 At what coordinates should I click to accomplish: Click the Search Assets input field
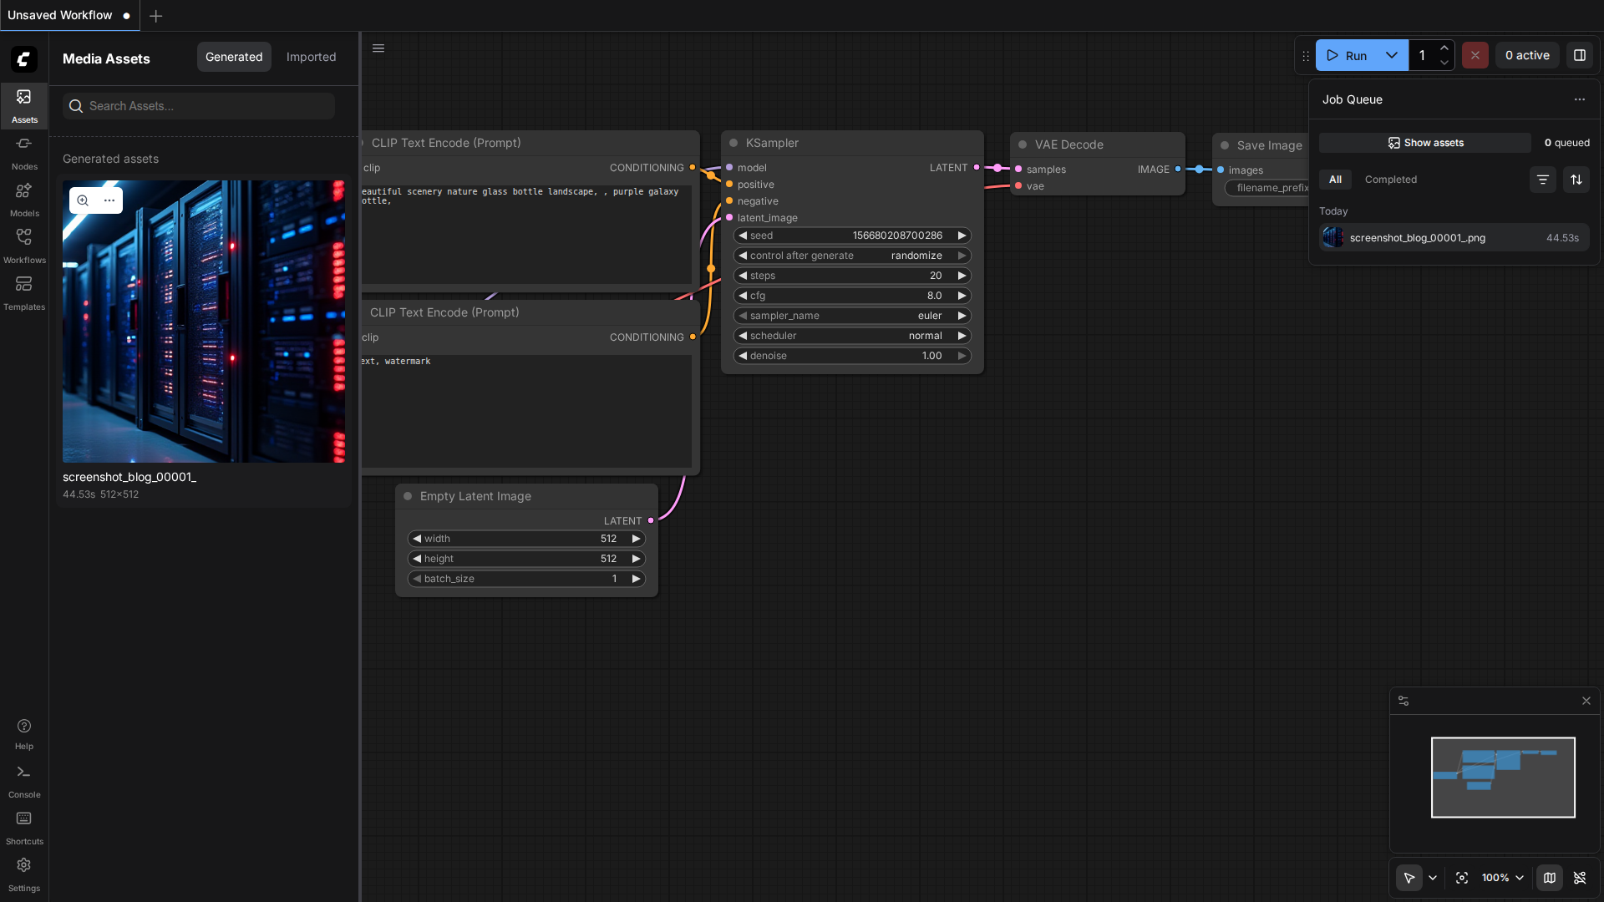tap(199, 106)
